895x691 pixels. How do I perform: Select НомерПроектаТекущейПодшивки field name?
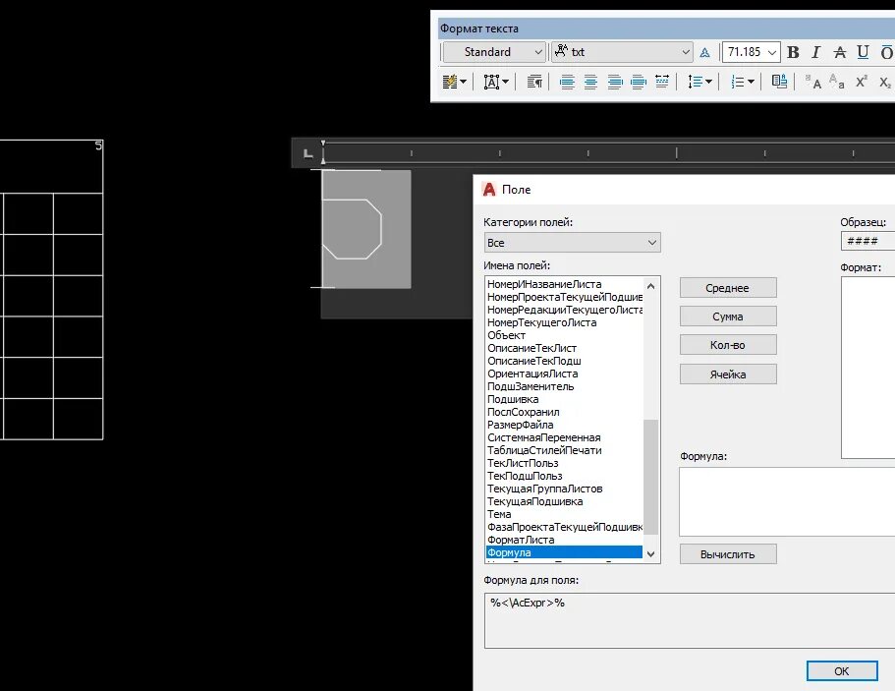click(565, 297)
